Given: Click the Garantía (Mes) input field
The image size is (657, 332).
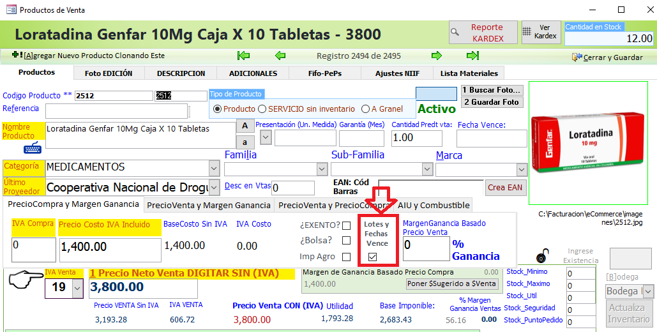Looking at the screenshot, I should (x=361, y=139).
